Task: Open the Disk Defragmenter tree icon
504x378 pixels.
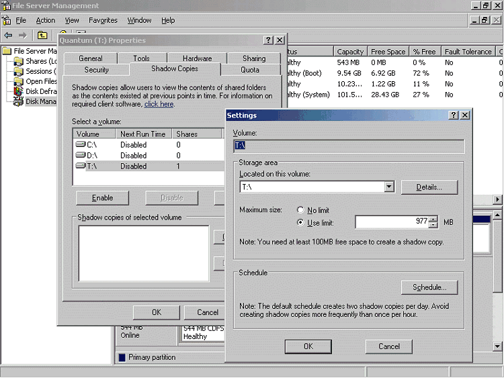Action: [x=19, y=92]
